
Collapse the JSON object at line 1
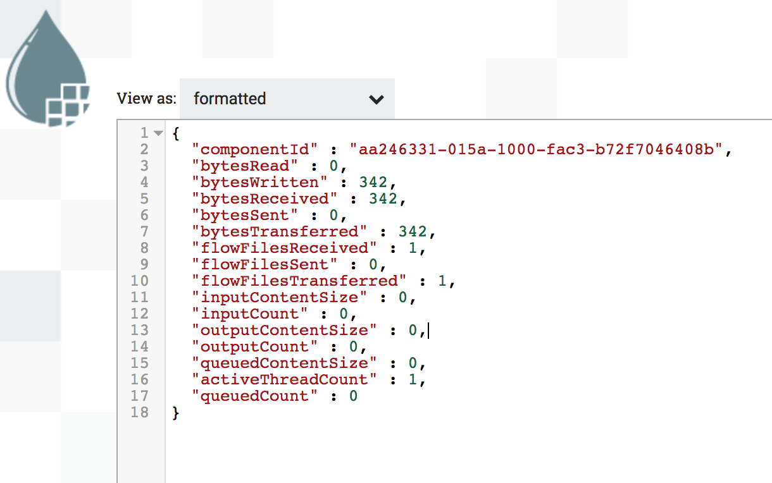click(158, 133)
